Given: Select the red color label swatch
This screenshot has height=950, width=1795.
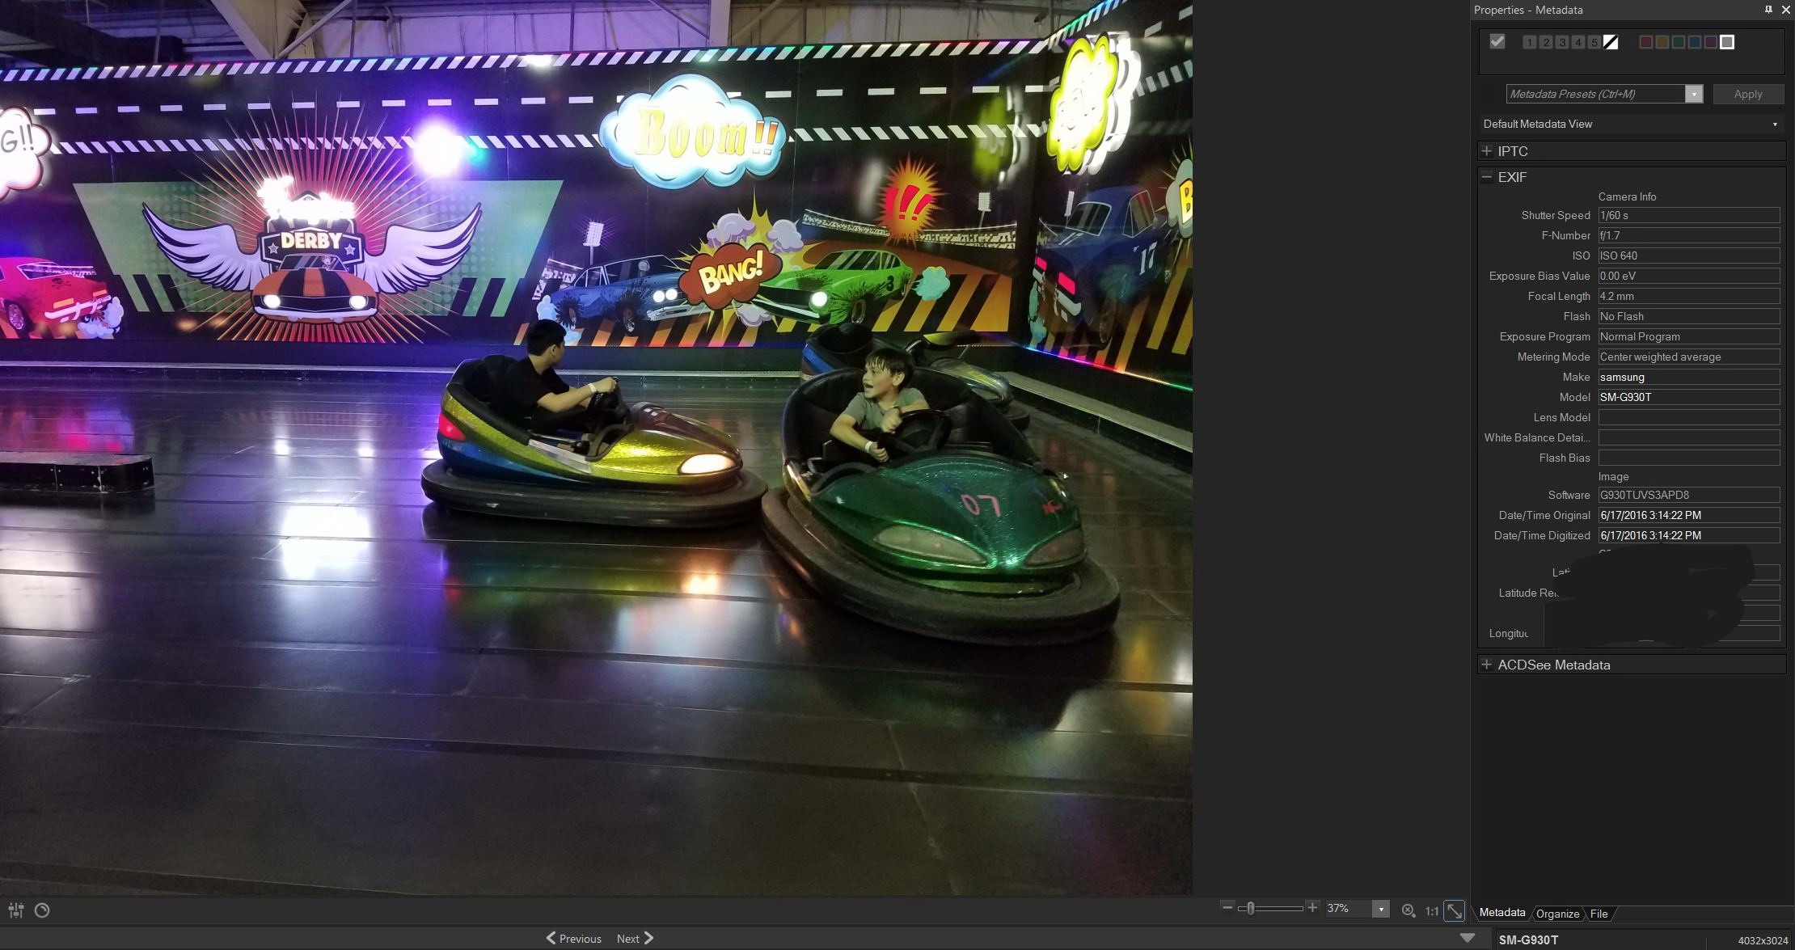Looking at the screenshot, I should [x=1645, y=42].
